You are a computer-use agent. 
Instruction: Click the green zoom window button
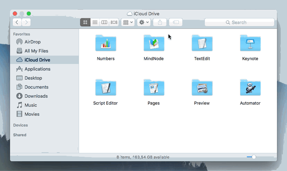tap(29, 14)
